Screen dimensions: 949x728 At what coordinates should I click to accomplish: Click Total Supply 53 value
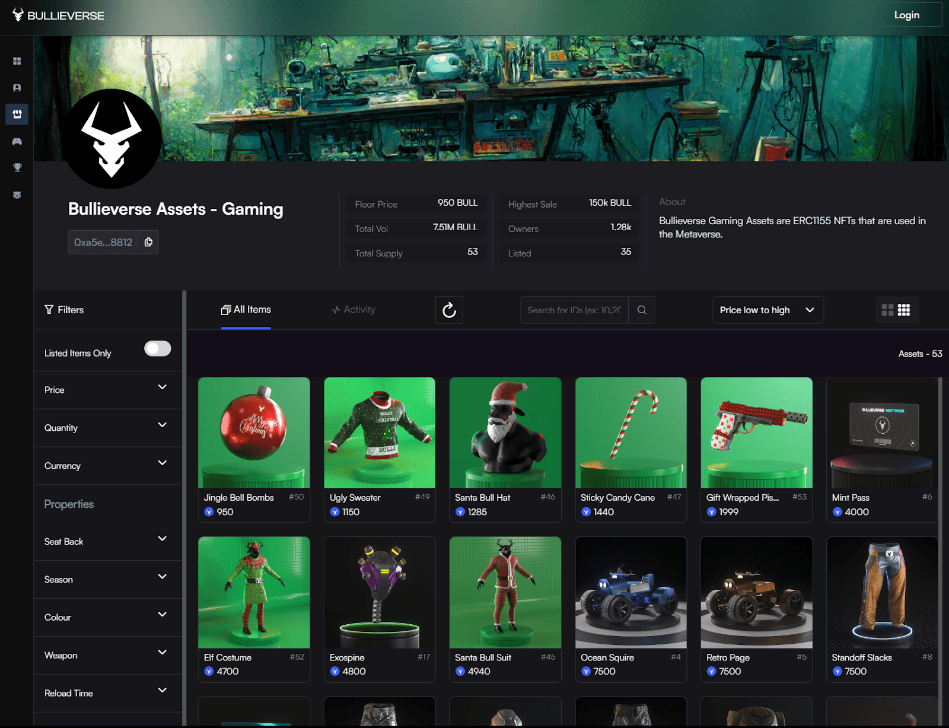(472, 252)
